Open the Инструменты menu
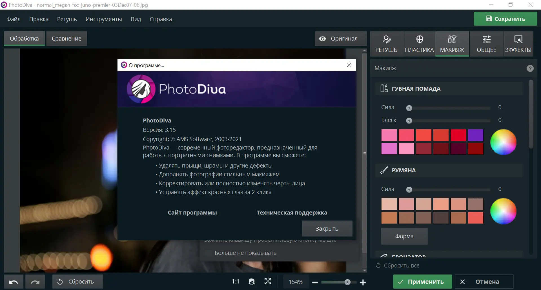The width and height of the screenshot is (541, 290). tap(104, 19)
